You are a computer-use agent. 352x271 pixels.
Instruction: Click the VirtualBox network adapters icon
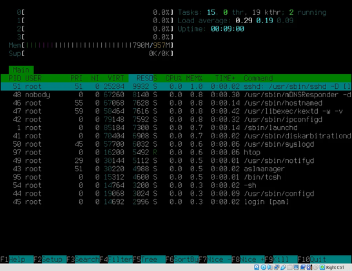[x=277, y=267]
